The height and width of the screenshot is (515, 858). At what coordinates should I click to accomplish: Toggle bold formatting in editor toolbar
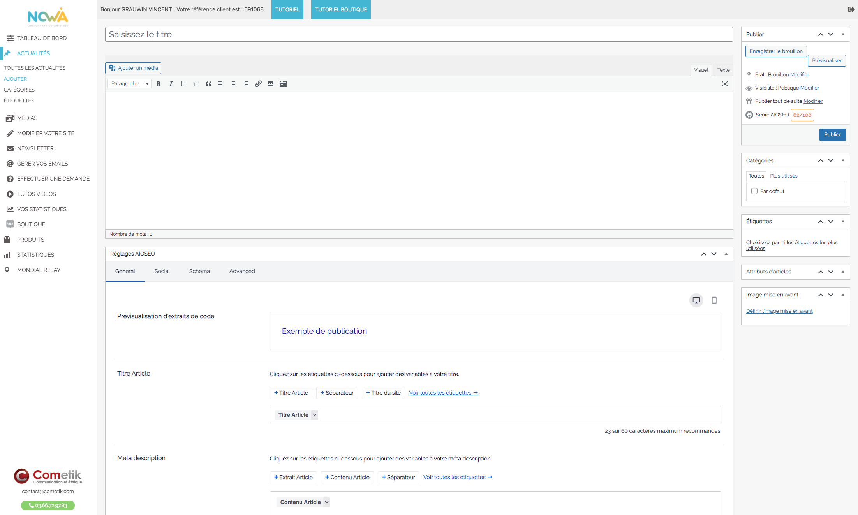[159, 84]
